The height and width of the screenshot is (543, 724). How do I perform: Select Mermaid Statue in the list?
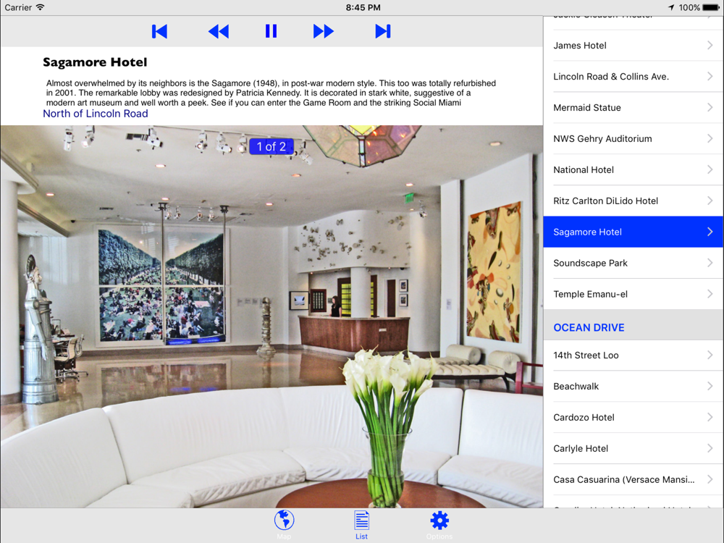633,108
